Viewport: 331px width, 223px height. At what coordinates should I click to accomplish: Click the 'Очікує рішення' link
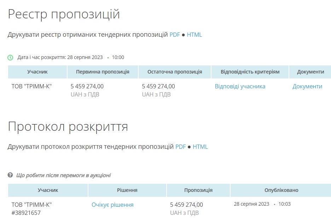coord(112,205)
